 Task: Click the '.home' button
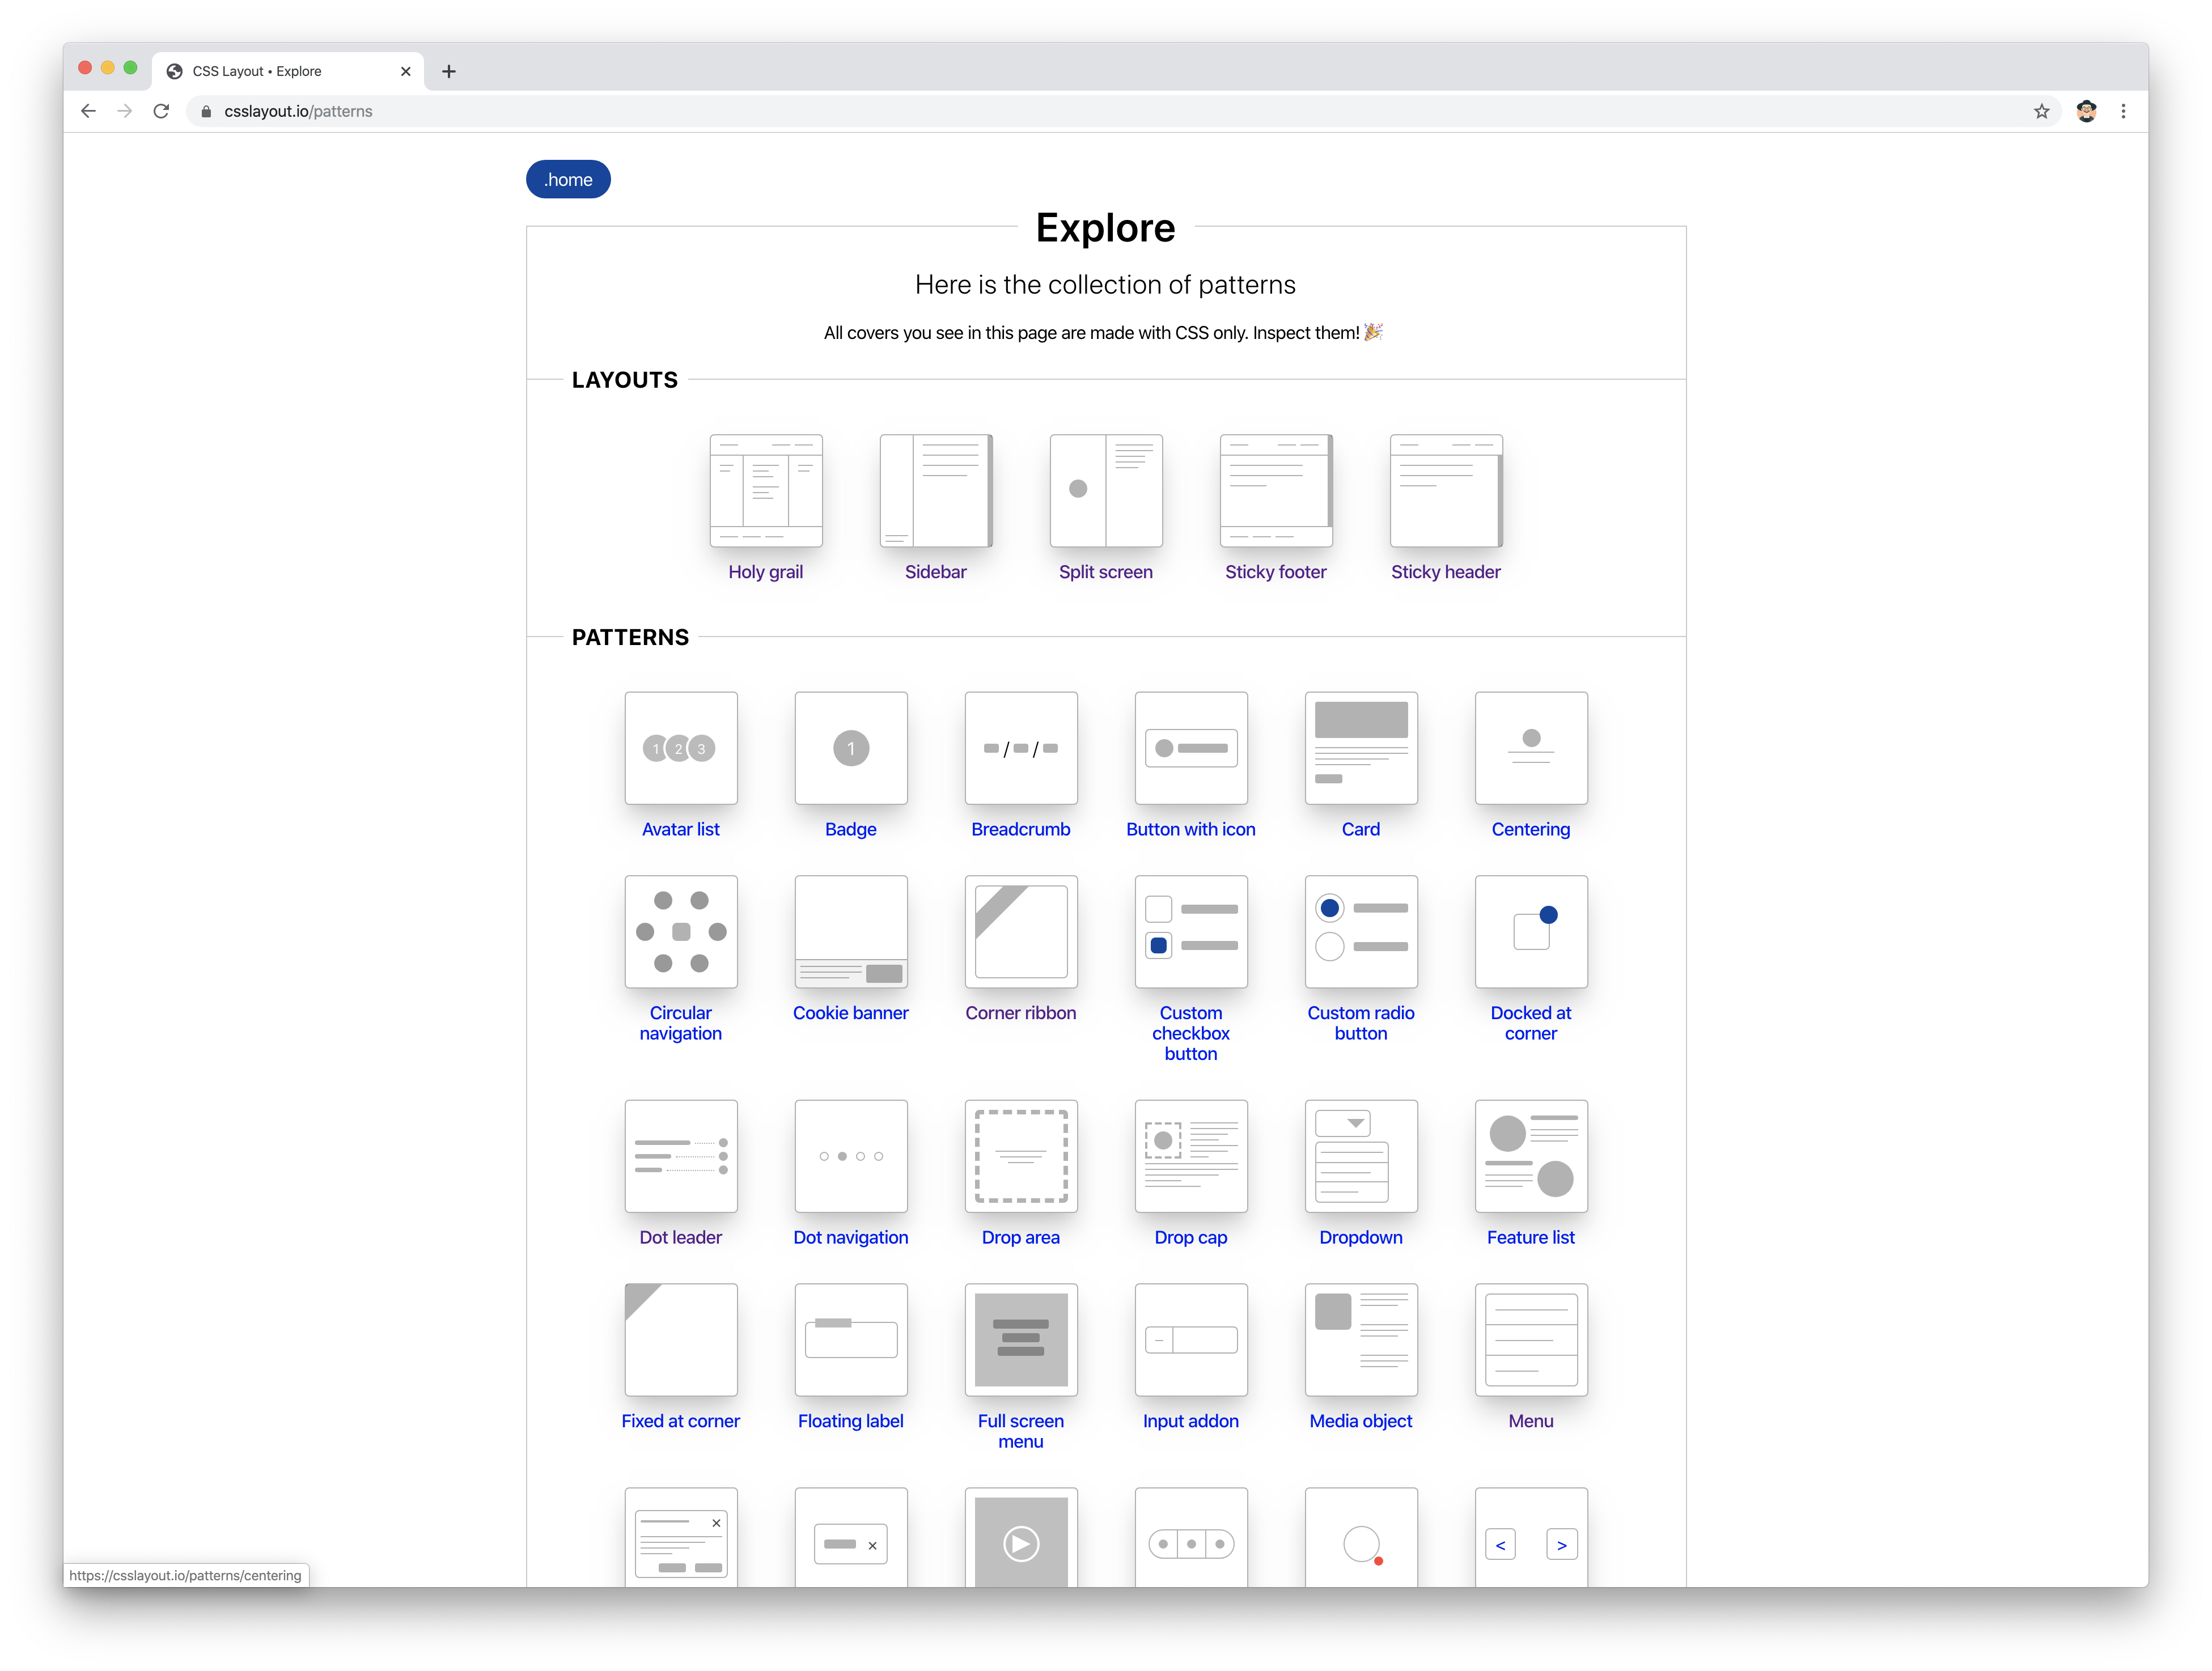(x=568, y=179)
